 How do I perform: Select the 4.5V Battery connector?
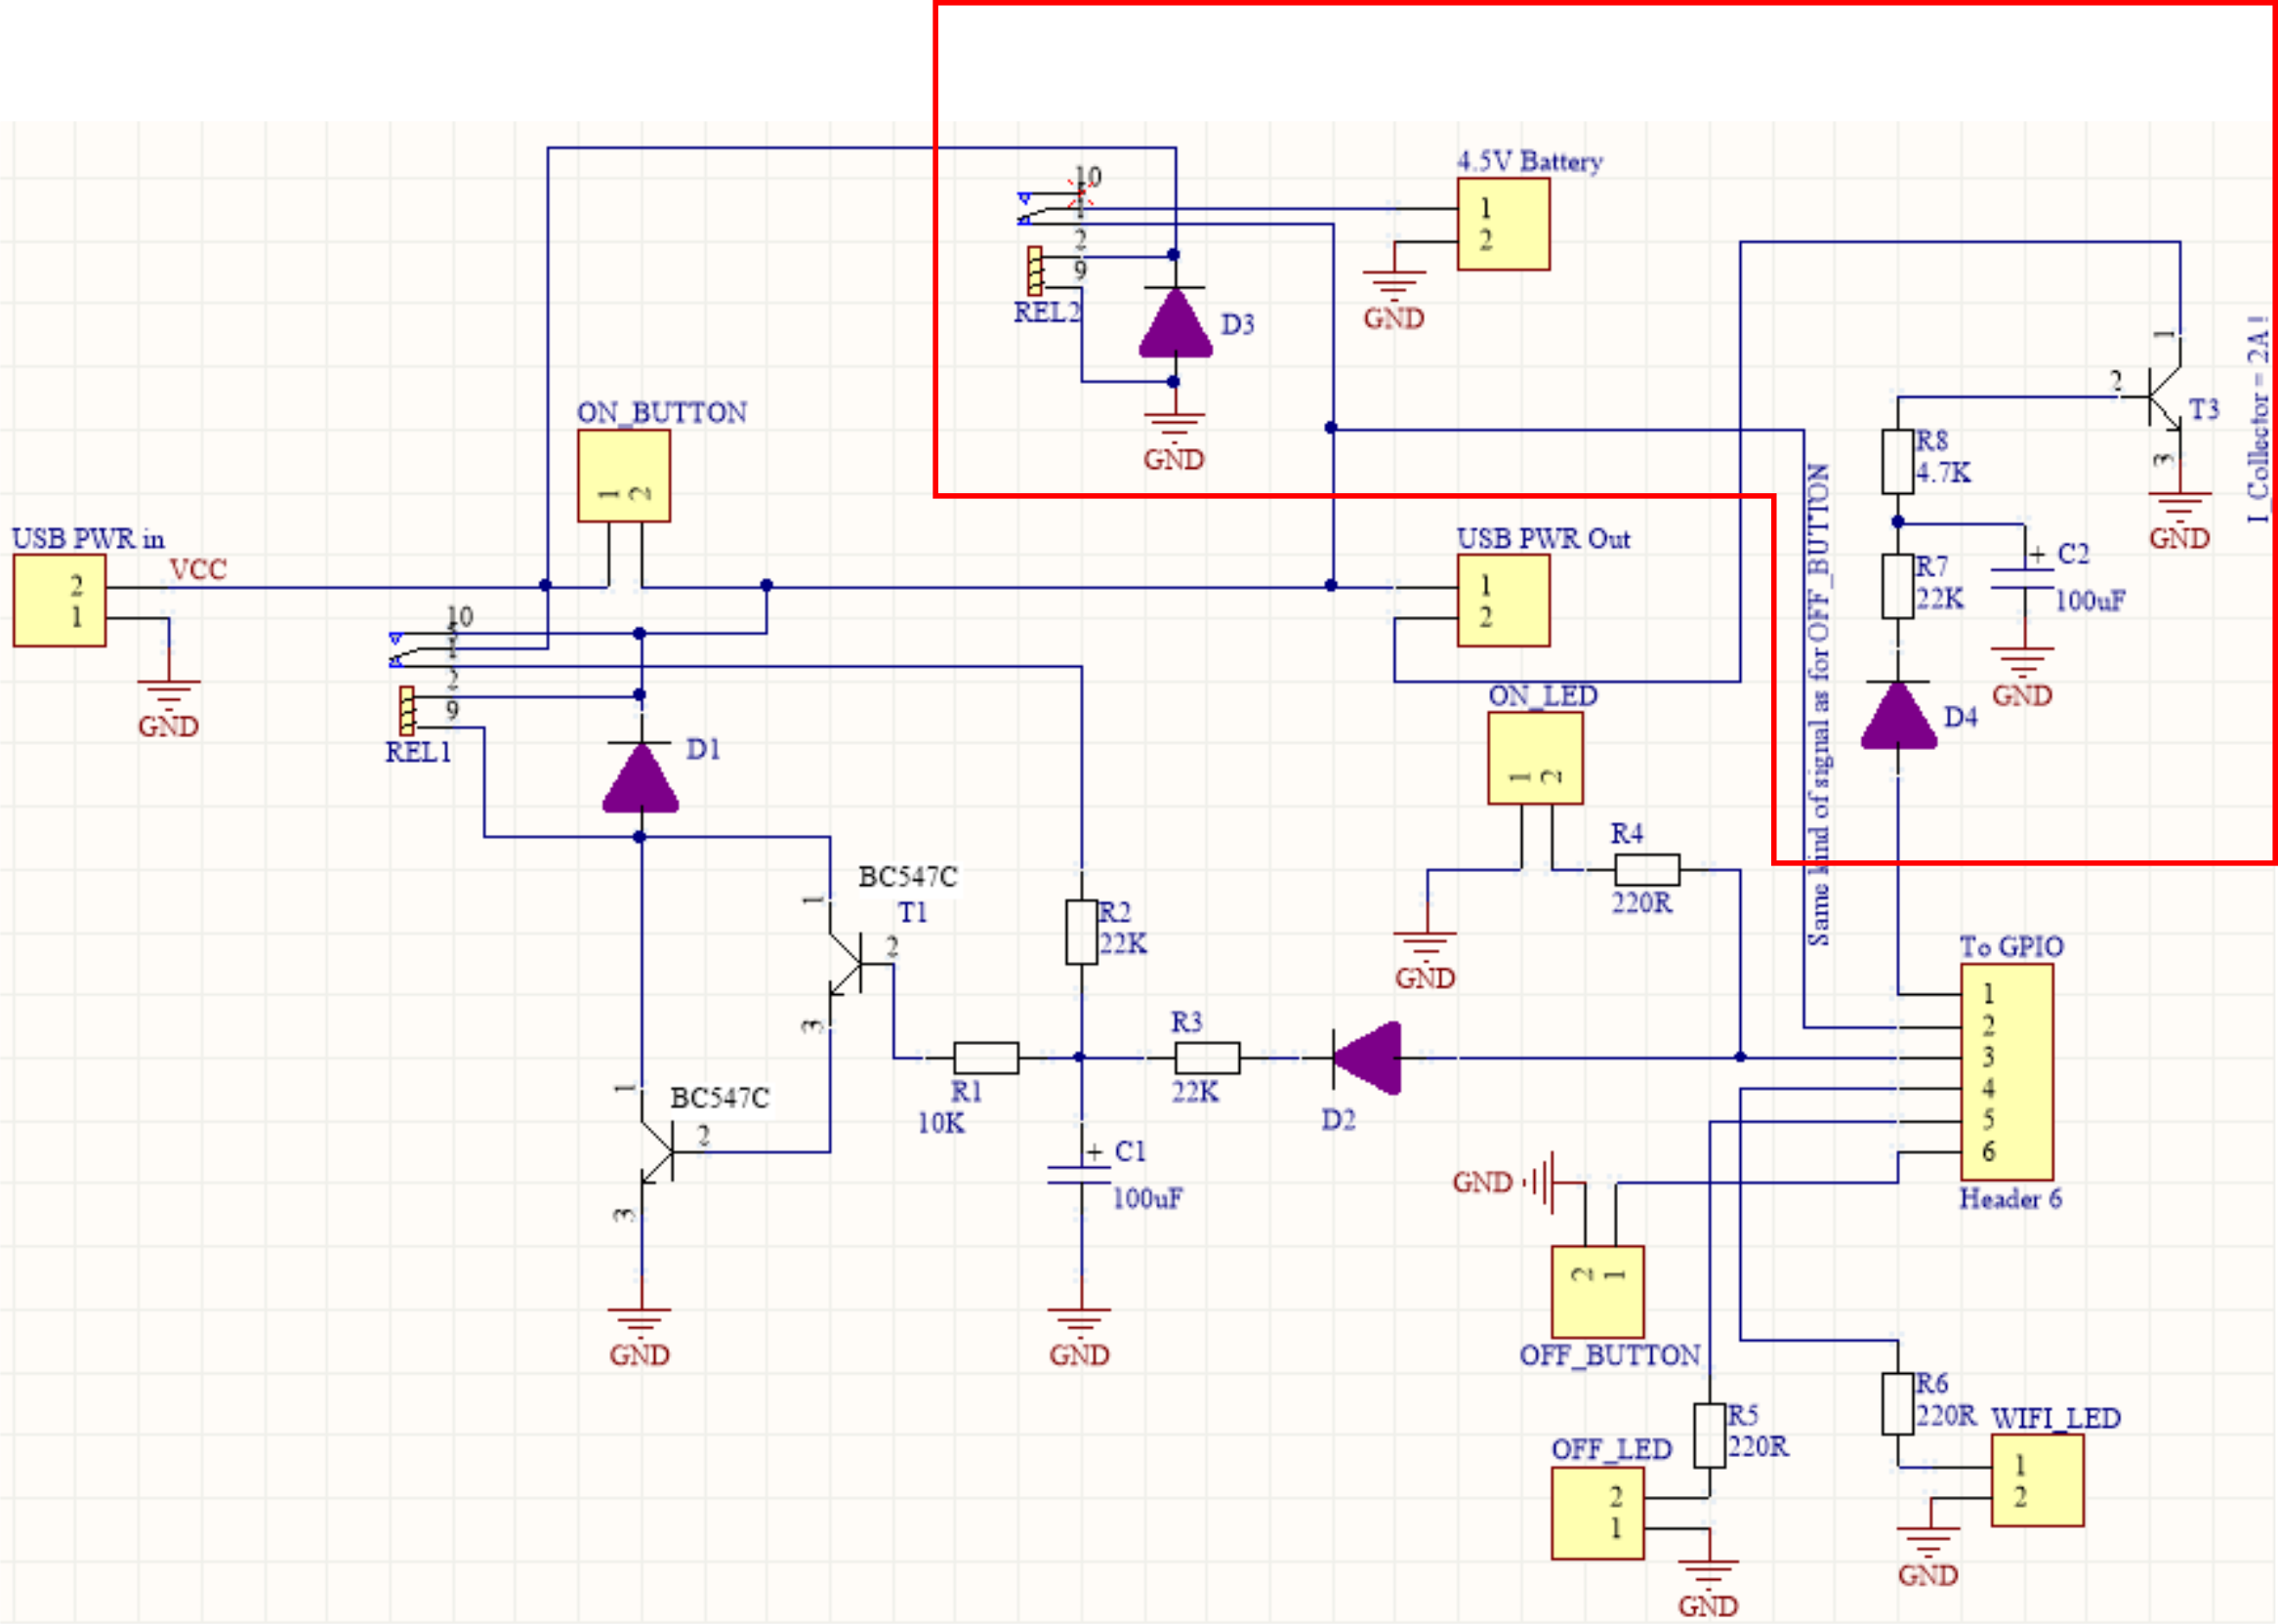tap(1502, 224)
